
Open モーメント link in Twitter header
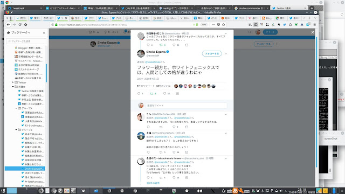(x=112, y=32)
